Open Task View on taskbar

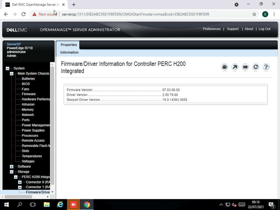pos(33,205)
